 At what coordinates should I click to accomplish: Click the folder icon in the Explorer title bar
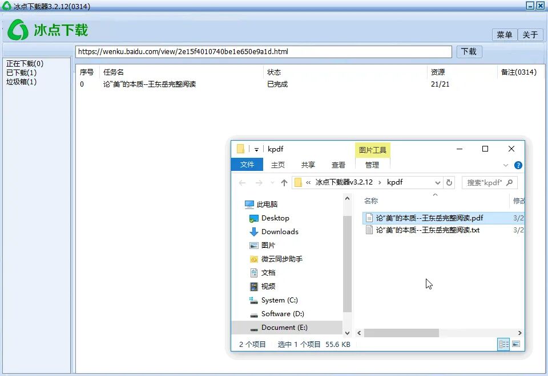tap(240, 149)
